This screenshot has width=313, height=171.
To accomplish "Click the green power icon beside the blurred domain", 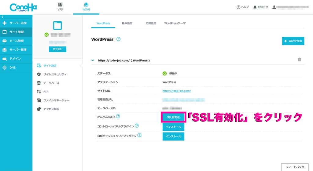I will pyautogui.click(x=46, y=35).
